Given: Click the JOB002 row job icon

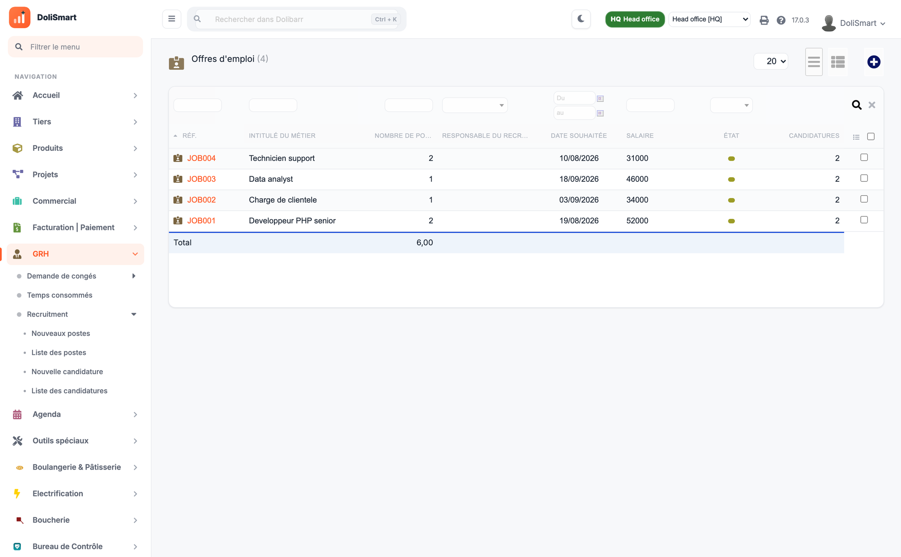Looking at the screenshot, I should 178,200.
